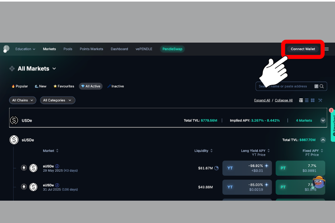Click sUSDe token icon in 29 May 2025 row
The height and width of the screenshot is (223, 335).
[x=33, y=168]
